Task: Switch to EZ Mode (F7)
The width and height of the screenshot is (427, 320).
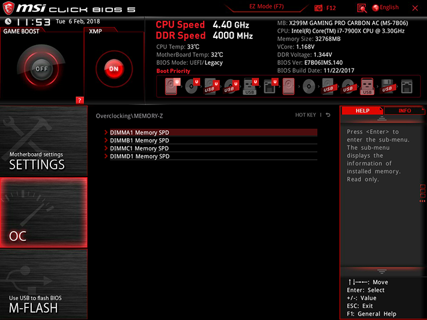Action: pos(266,7)
